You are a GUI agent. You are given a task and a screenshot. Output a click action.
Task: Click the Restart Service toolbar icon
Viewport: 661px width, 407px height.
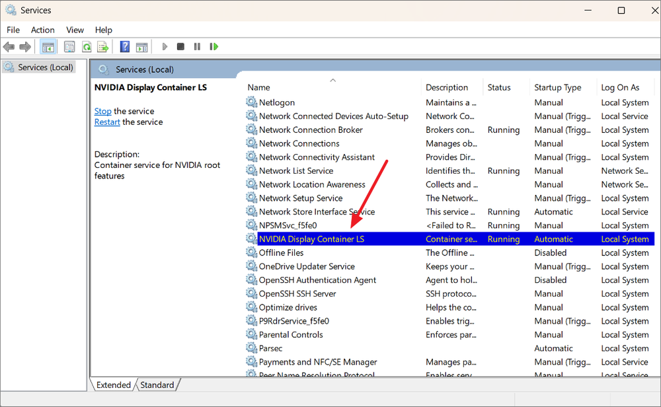(x=214, y=47)
